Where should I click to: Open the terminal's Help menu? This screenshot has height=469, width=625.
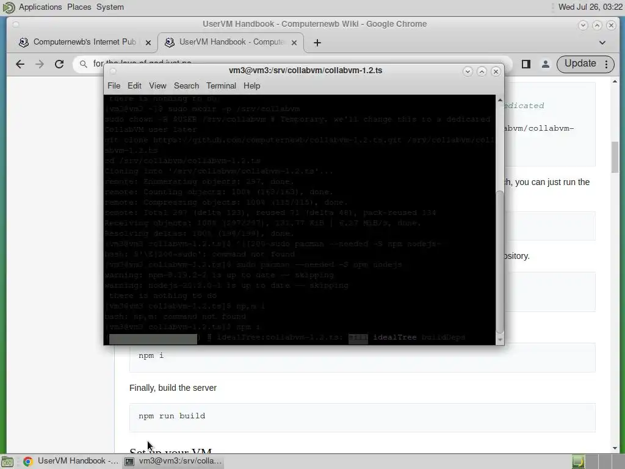point(251,85)
